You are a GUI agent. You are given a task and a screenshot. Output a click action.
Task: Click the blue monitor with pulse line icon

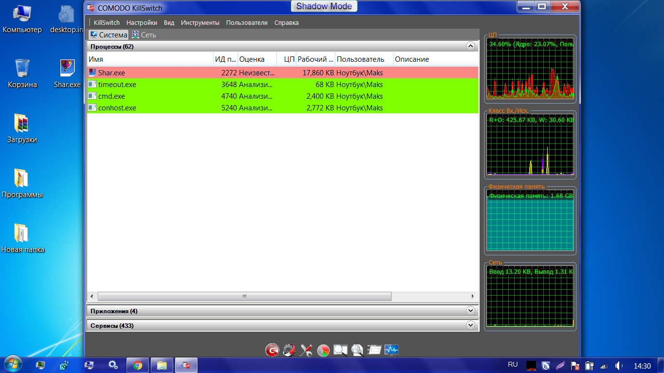(392, 350)
